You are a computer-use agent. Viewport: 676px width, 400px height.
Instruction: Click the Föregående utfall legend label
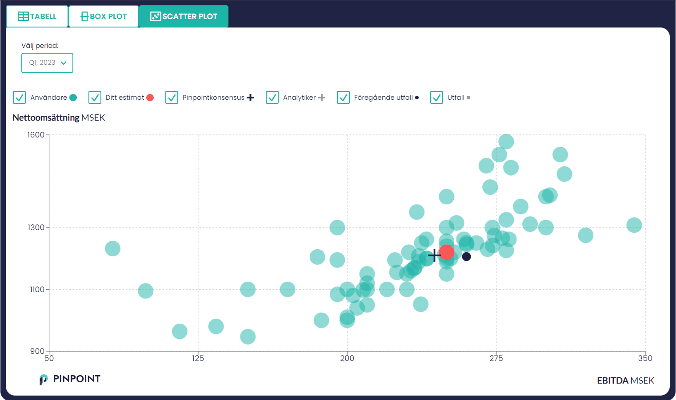[x=383, y=98]
